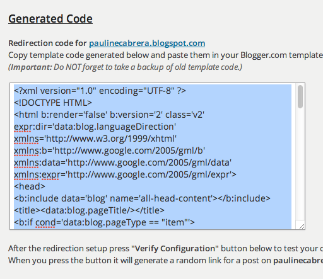Click the "xmlns='http://www.w3.org/1999/xhtml'" line
Viewport: 323px width, 279px height.
click(x=95, y=139)
